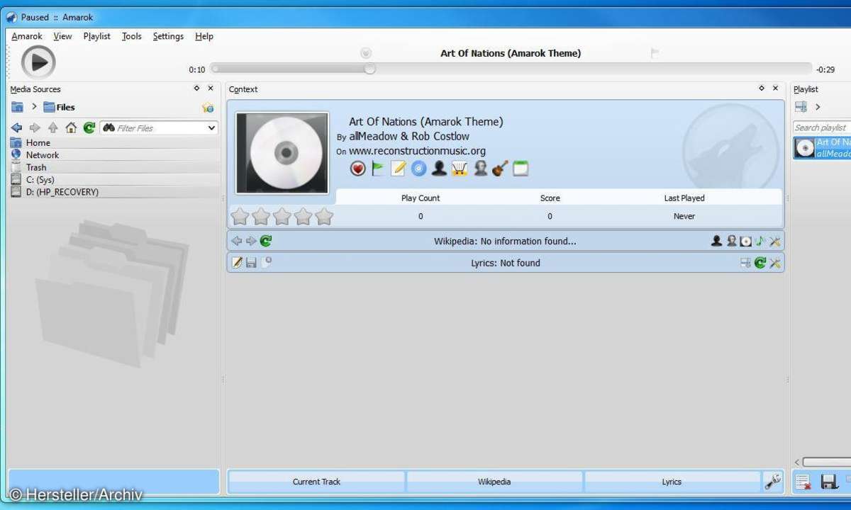
Task: Rate track five stars
Action: (x=324, y=216)
